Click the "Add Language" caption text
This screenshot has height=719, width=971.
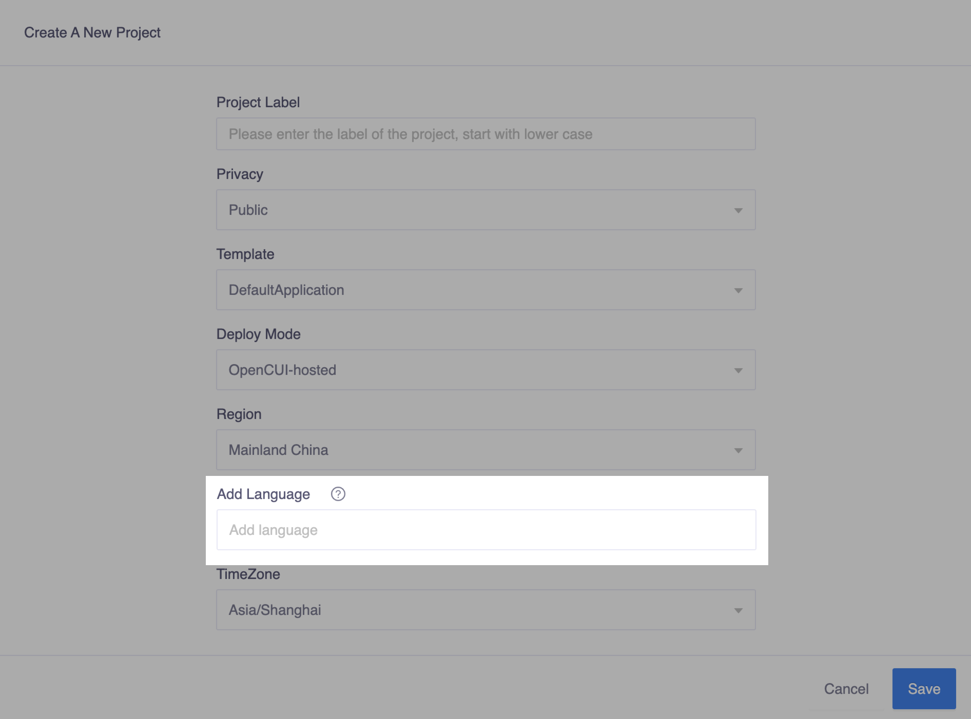[x=263, y=494]
